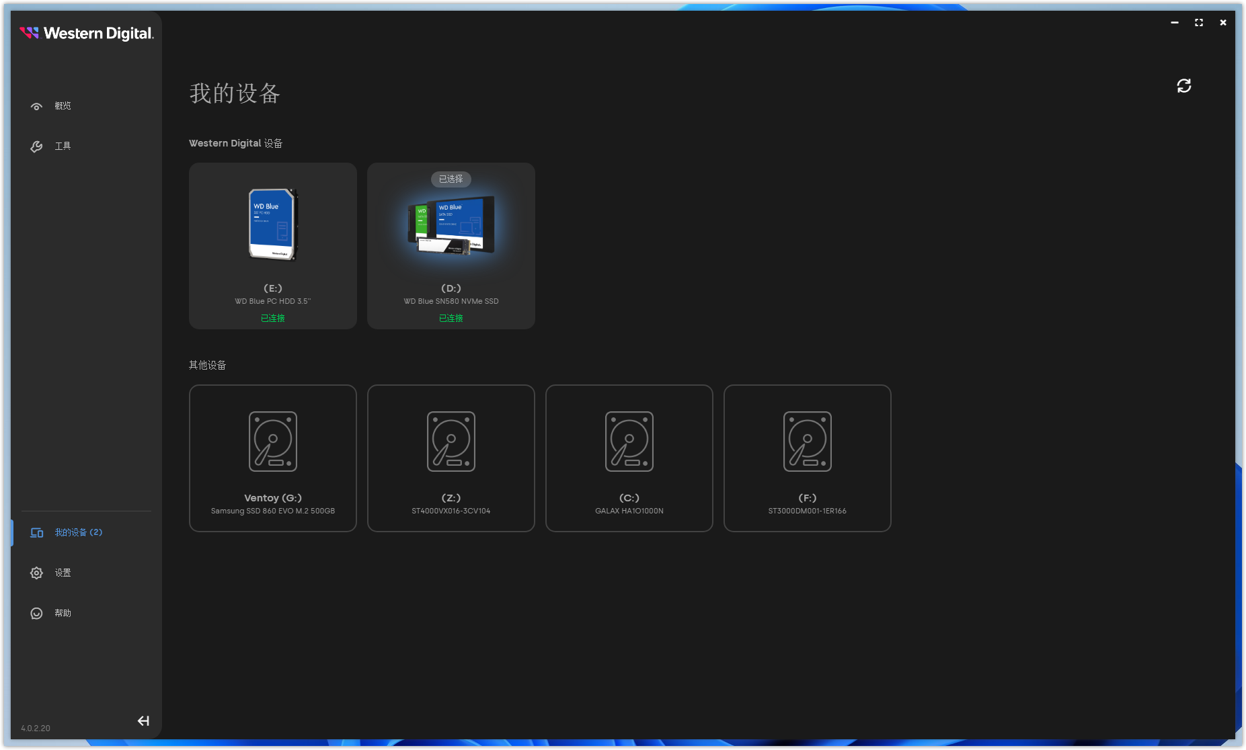Screen dimensions: 1246x750
Task: Open 帮助 help page
Action: pos(63,613)
